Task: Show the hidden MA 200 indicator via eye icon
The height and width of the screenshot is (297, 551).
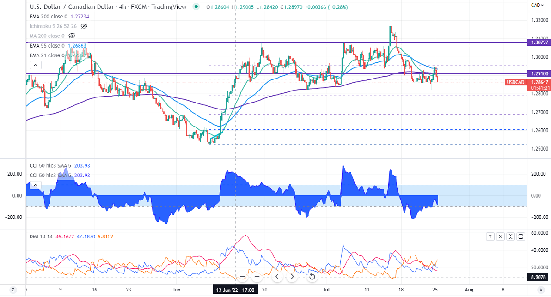Action: pos(72,36)
